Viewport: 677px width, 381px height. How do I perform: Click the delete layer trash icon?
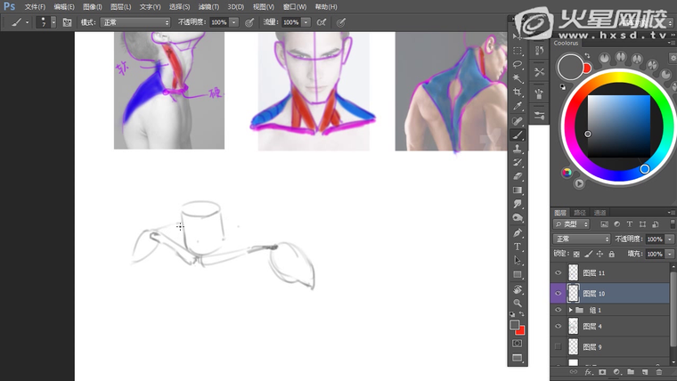658,371
